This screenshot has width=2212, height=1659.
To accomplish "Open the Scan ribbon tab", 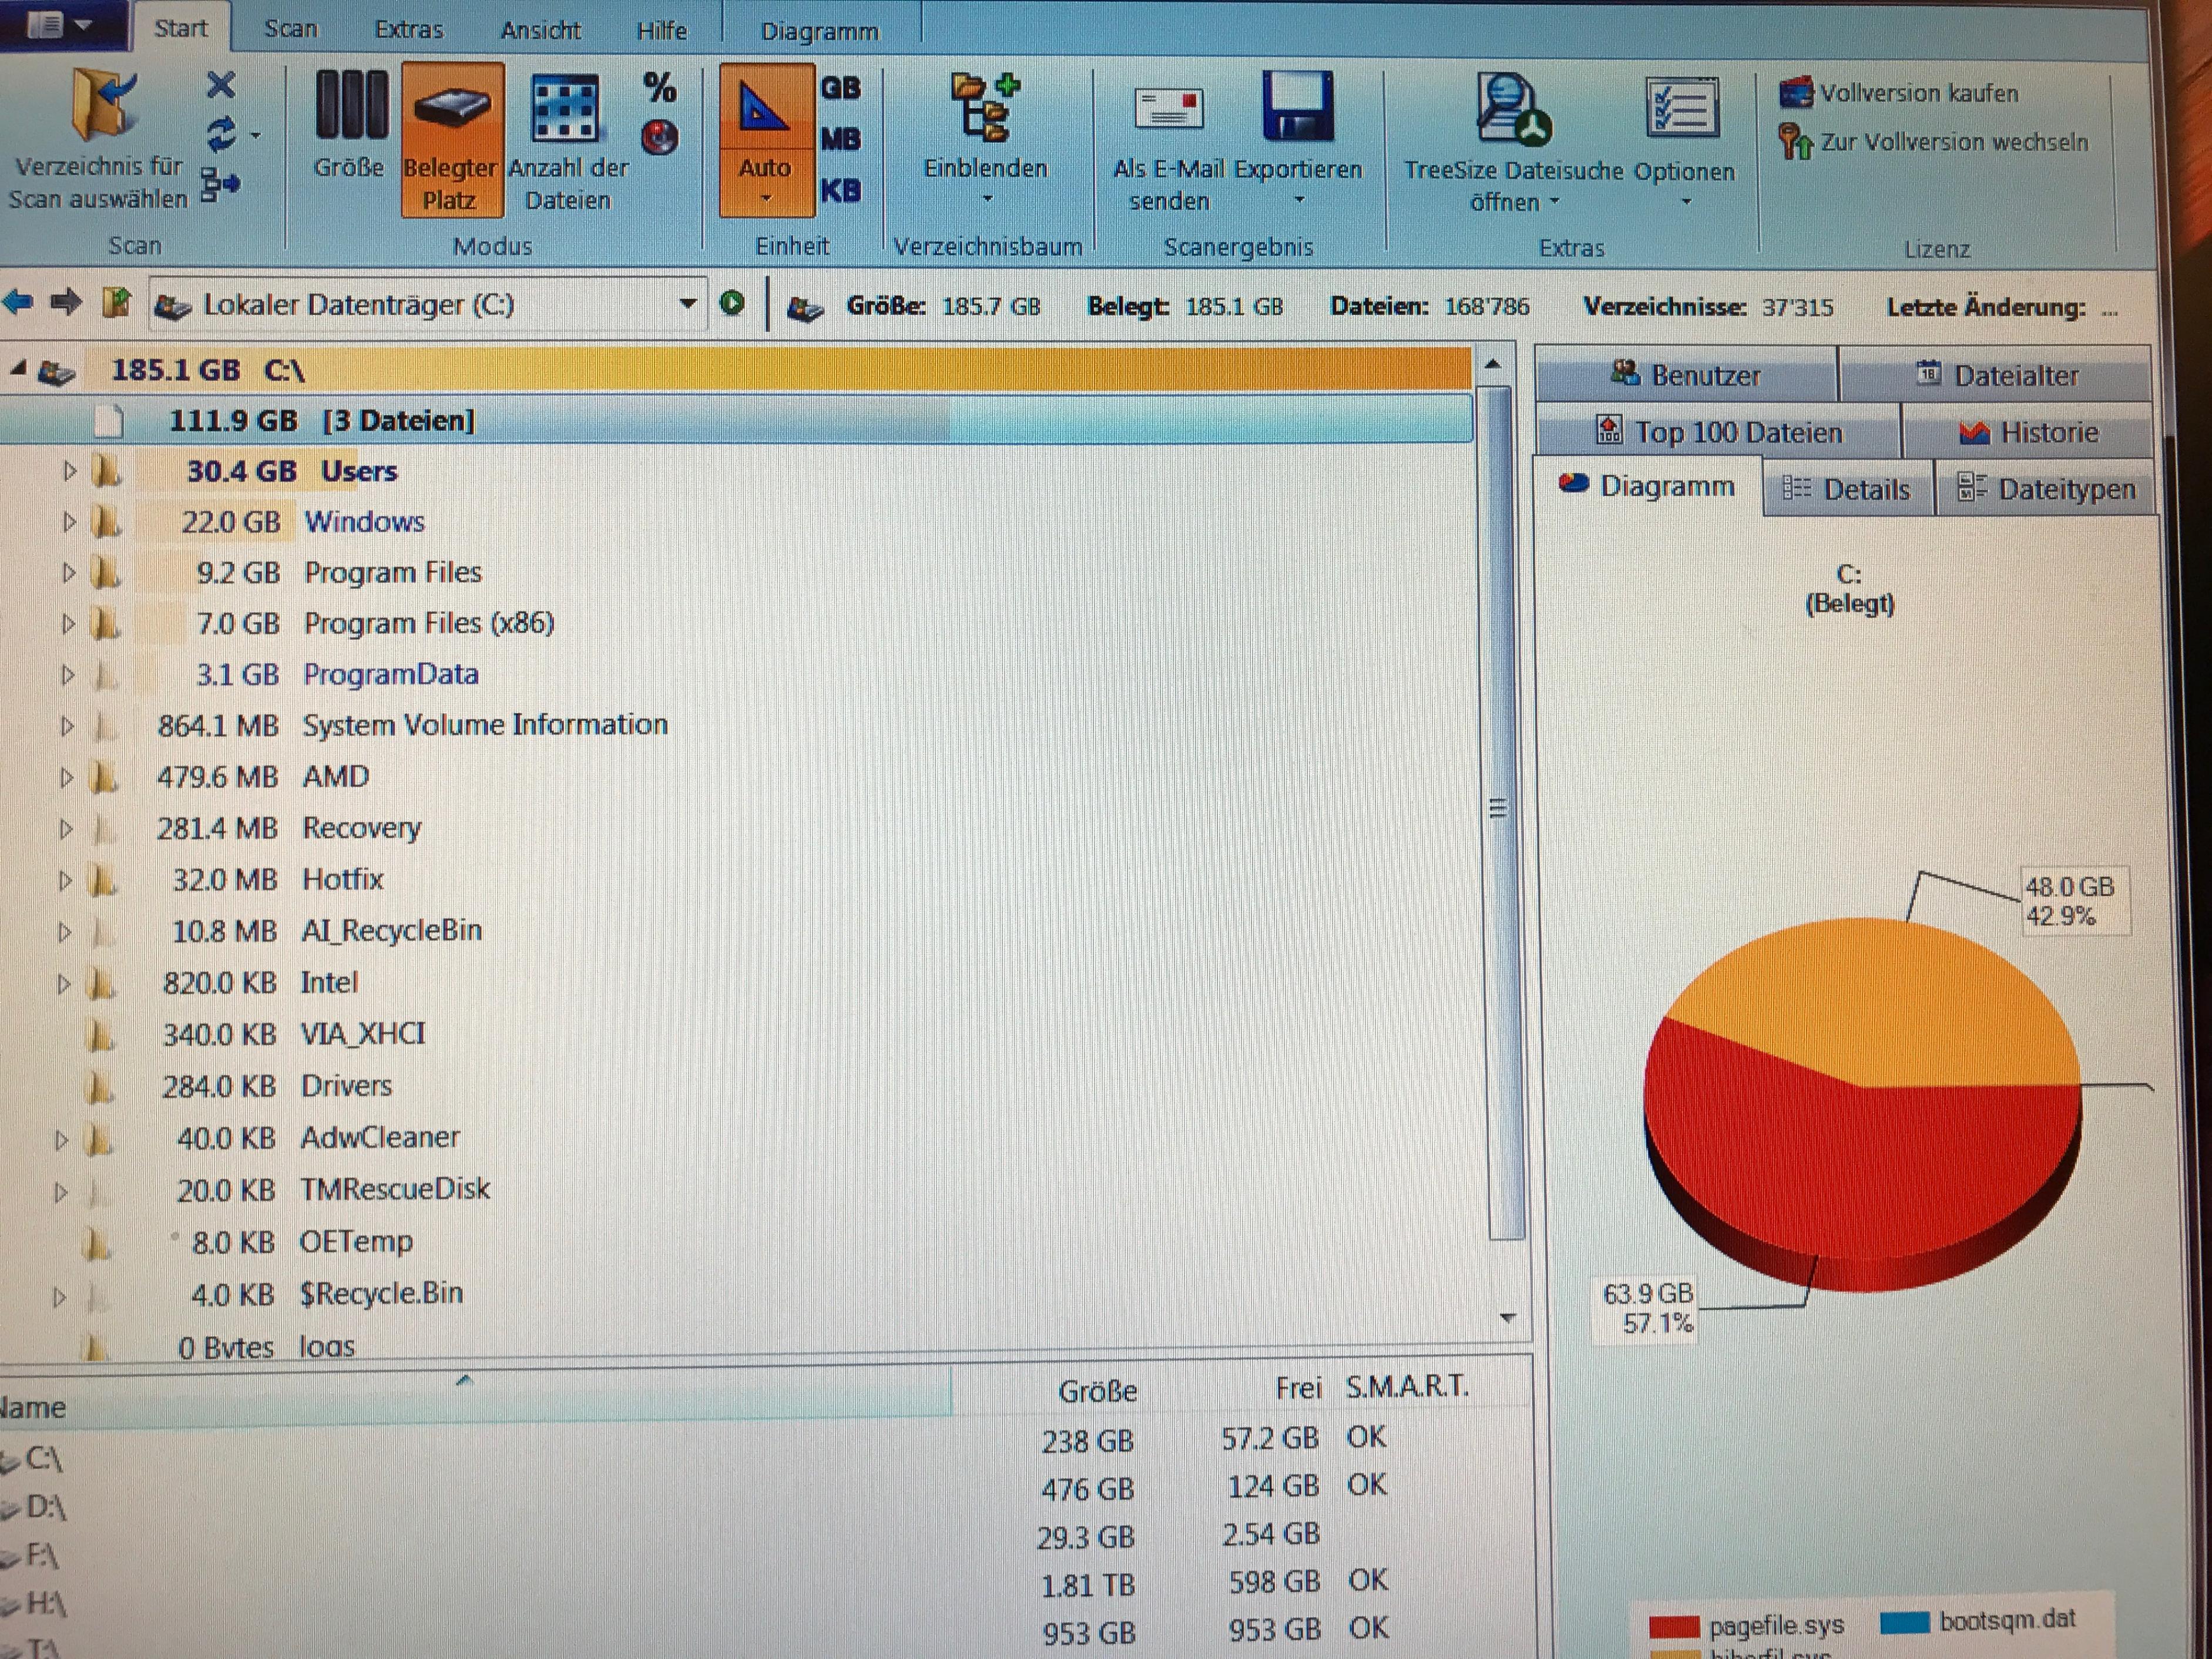I will click(x=290, y=29).
